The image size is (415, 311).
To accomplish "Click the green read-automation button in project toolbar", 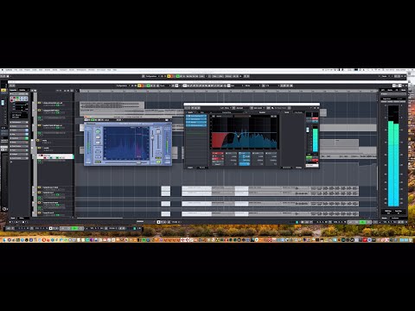I will (149, 86).
